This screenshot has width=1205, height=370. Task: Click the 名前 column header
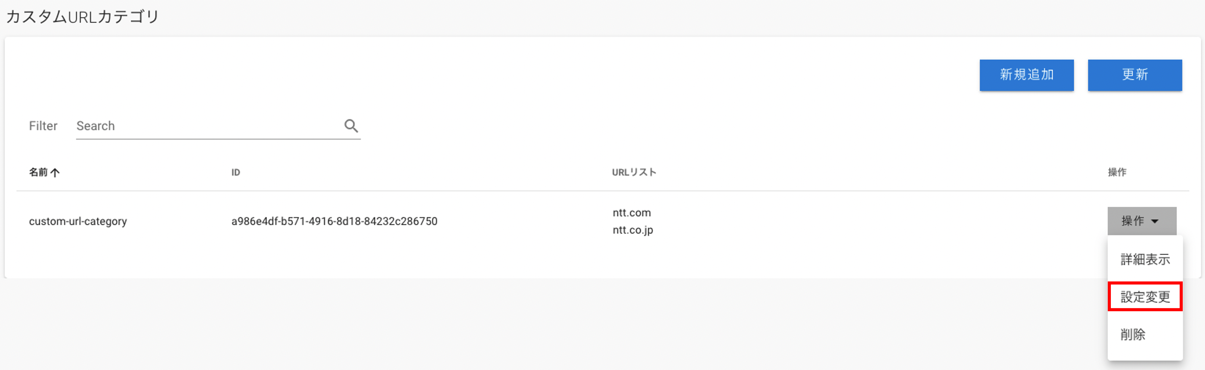(38, 172)
